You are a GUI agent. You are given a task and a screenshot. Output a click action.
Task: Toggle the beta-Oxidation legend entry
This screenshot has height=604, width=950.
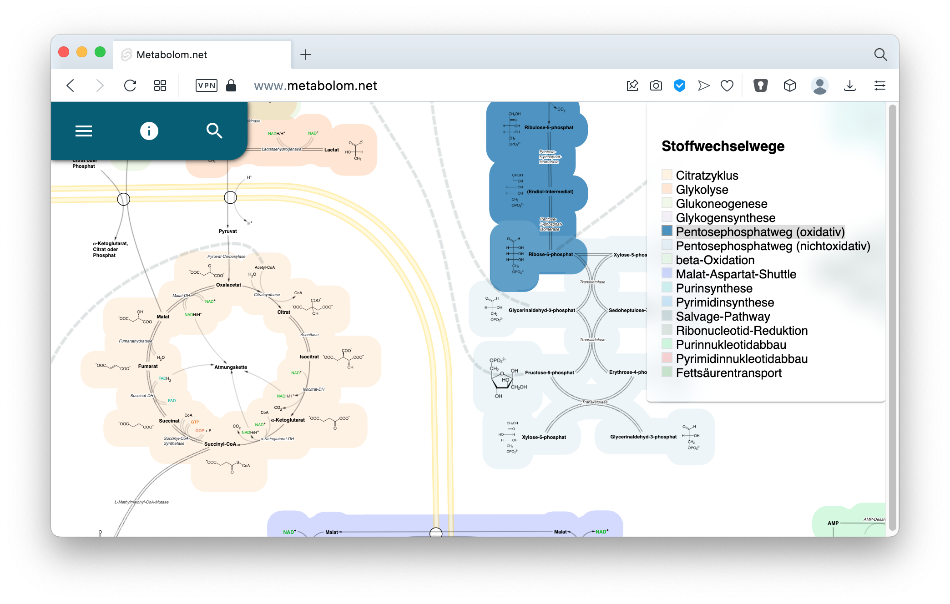tap(715, 260)
